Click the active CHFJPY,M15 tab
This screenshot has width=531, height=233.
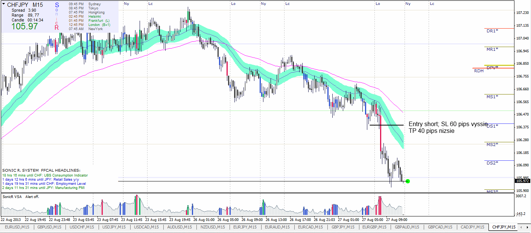pyautogui.click(x=504, y=227)
